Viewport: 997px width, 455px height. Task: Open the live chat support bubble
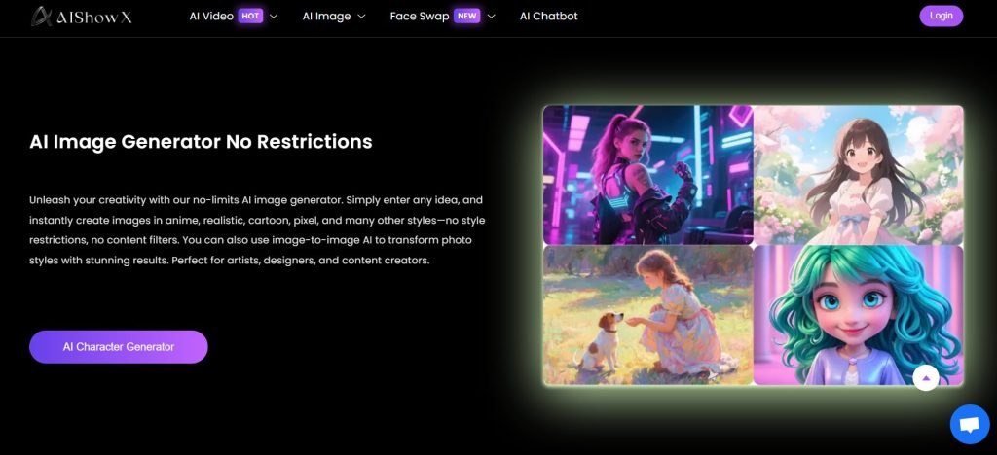pos(969,424)
